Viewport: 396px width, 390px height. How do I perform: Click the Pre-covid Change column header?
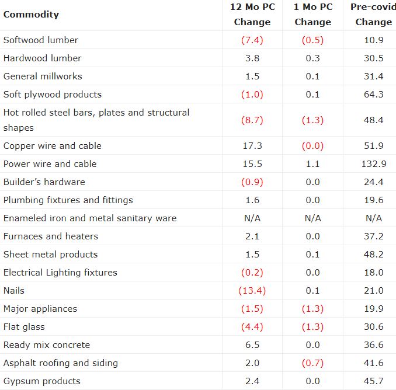coord(373,15)
